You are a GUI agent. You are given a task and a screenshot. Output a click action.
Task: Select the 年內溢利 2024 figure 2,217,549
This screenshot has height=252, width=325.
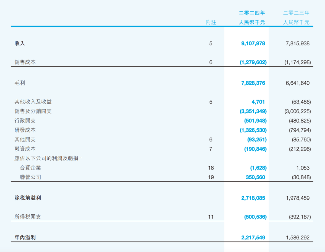coord(253,238)
